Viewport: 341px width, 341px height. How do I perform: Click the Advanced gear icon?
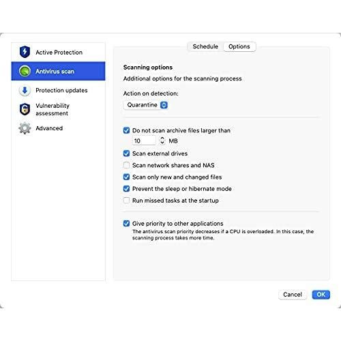point(25,128)
